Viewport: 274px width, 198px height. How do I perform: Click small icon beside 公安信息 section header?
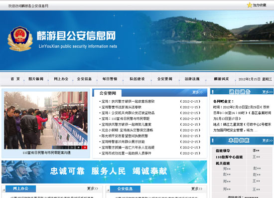pyautogui.click(x=108, y=190)
